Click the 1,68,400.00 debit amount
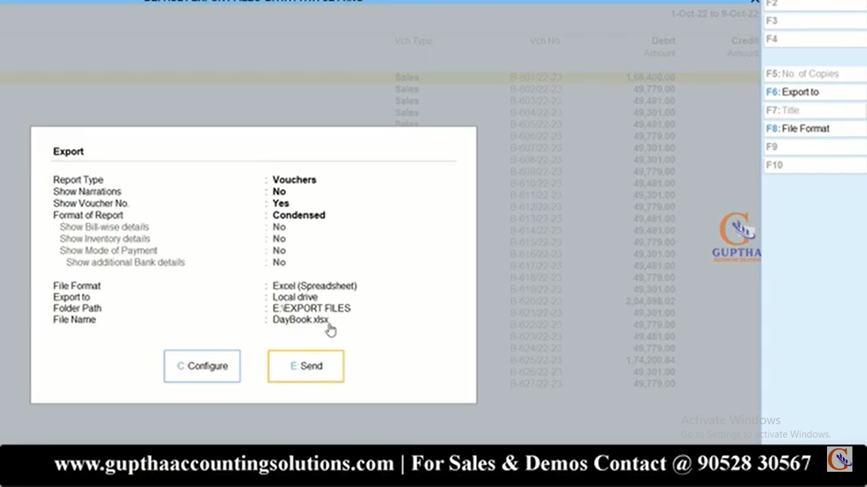This screenshot has width=867, height=487. pos(651,77)
